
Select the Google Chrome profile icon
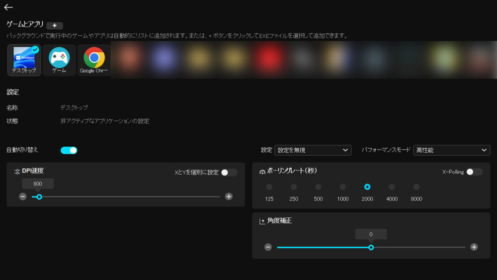coord(94,60)
